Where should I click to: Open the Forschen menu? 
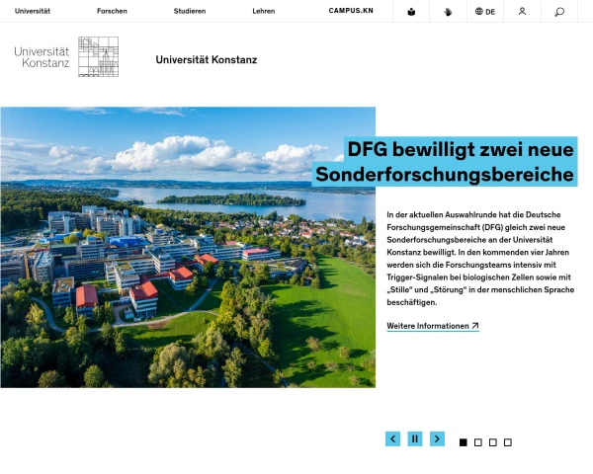coord(112,11)
